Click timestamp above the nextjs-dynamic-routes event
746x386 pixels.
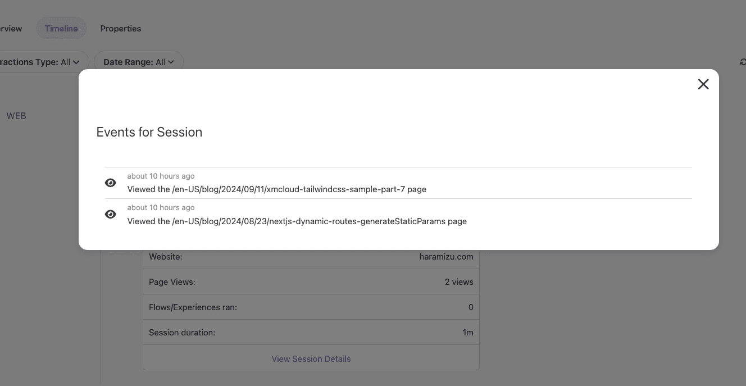(161, 207)
